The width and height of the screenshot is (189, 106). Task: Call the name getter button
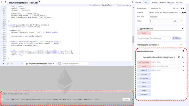point(144,82)
